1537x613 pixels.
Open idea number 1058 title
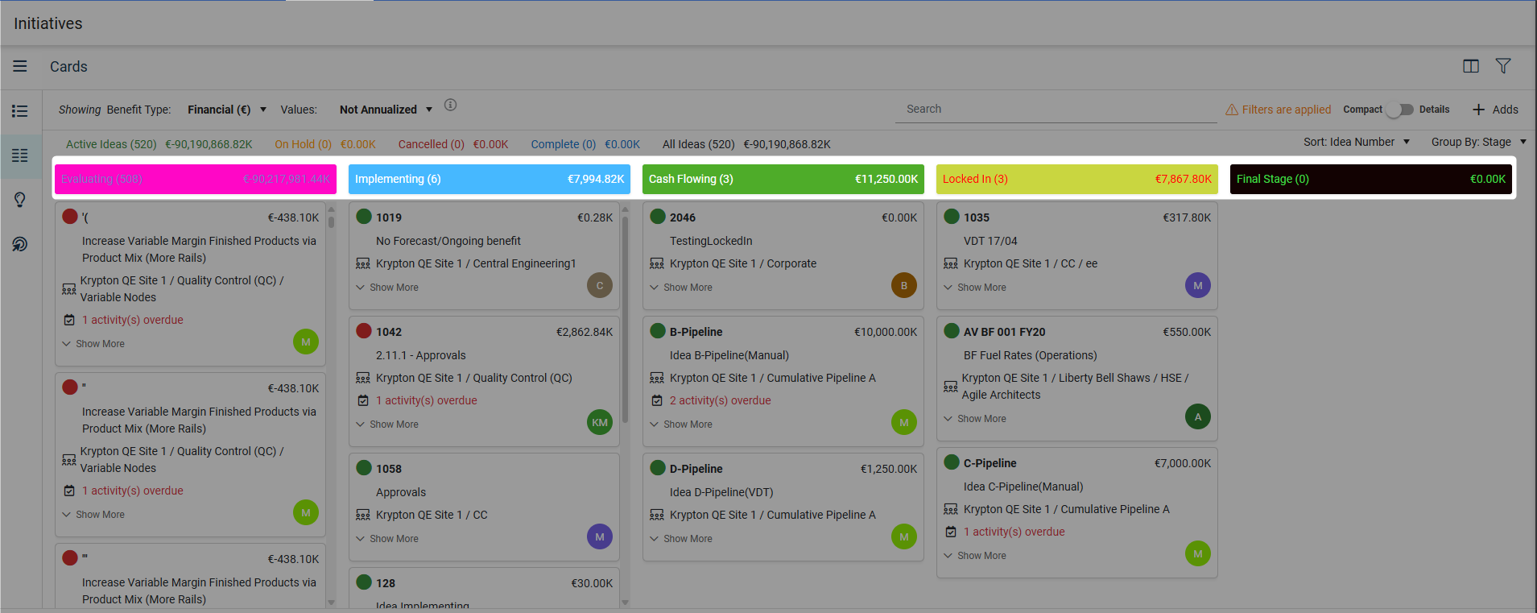(x=389, y=469)
